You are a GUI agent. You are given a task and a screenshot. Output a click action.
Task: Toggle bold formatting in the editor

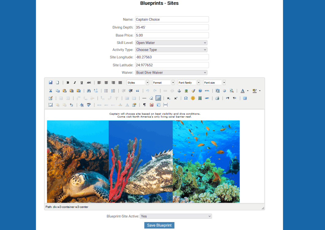pyautogui.click(x=68, y=83)
